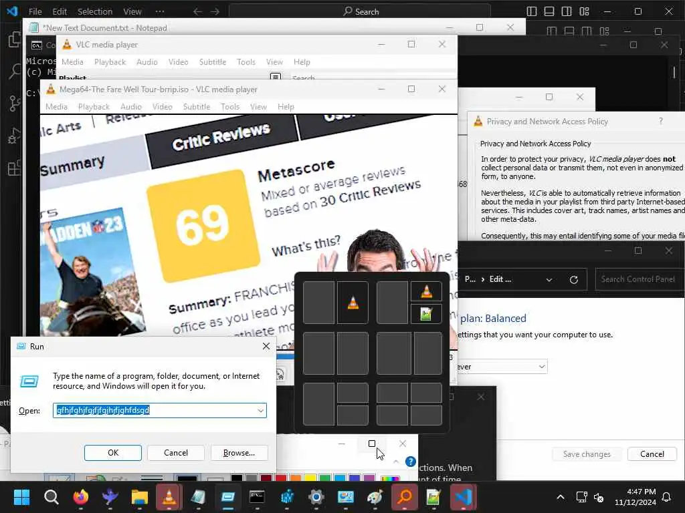Snap to the VLC cell in the three-zone layout
The image size is (685, 513).
[x=426, y=291]
